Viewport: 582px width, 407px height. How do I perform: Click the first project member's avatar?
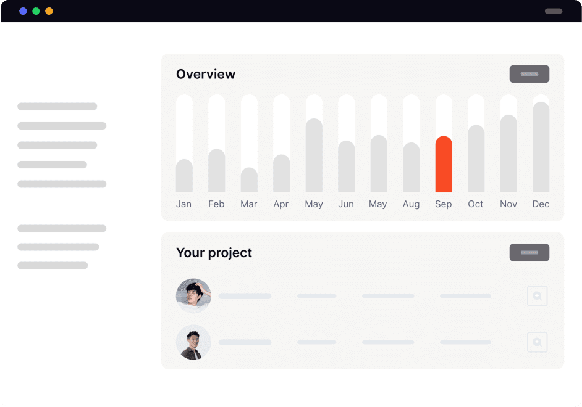193,296
